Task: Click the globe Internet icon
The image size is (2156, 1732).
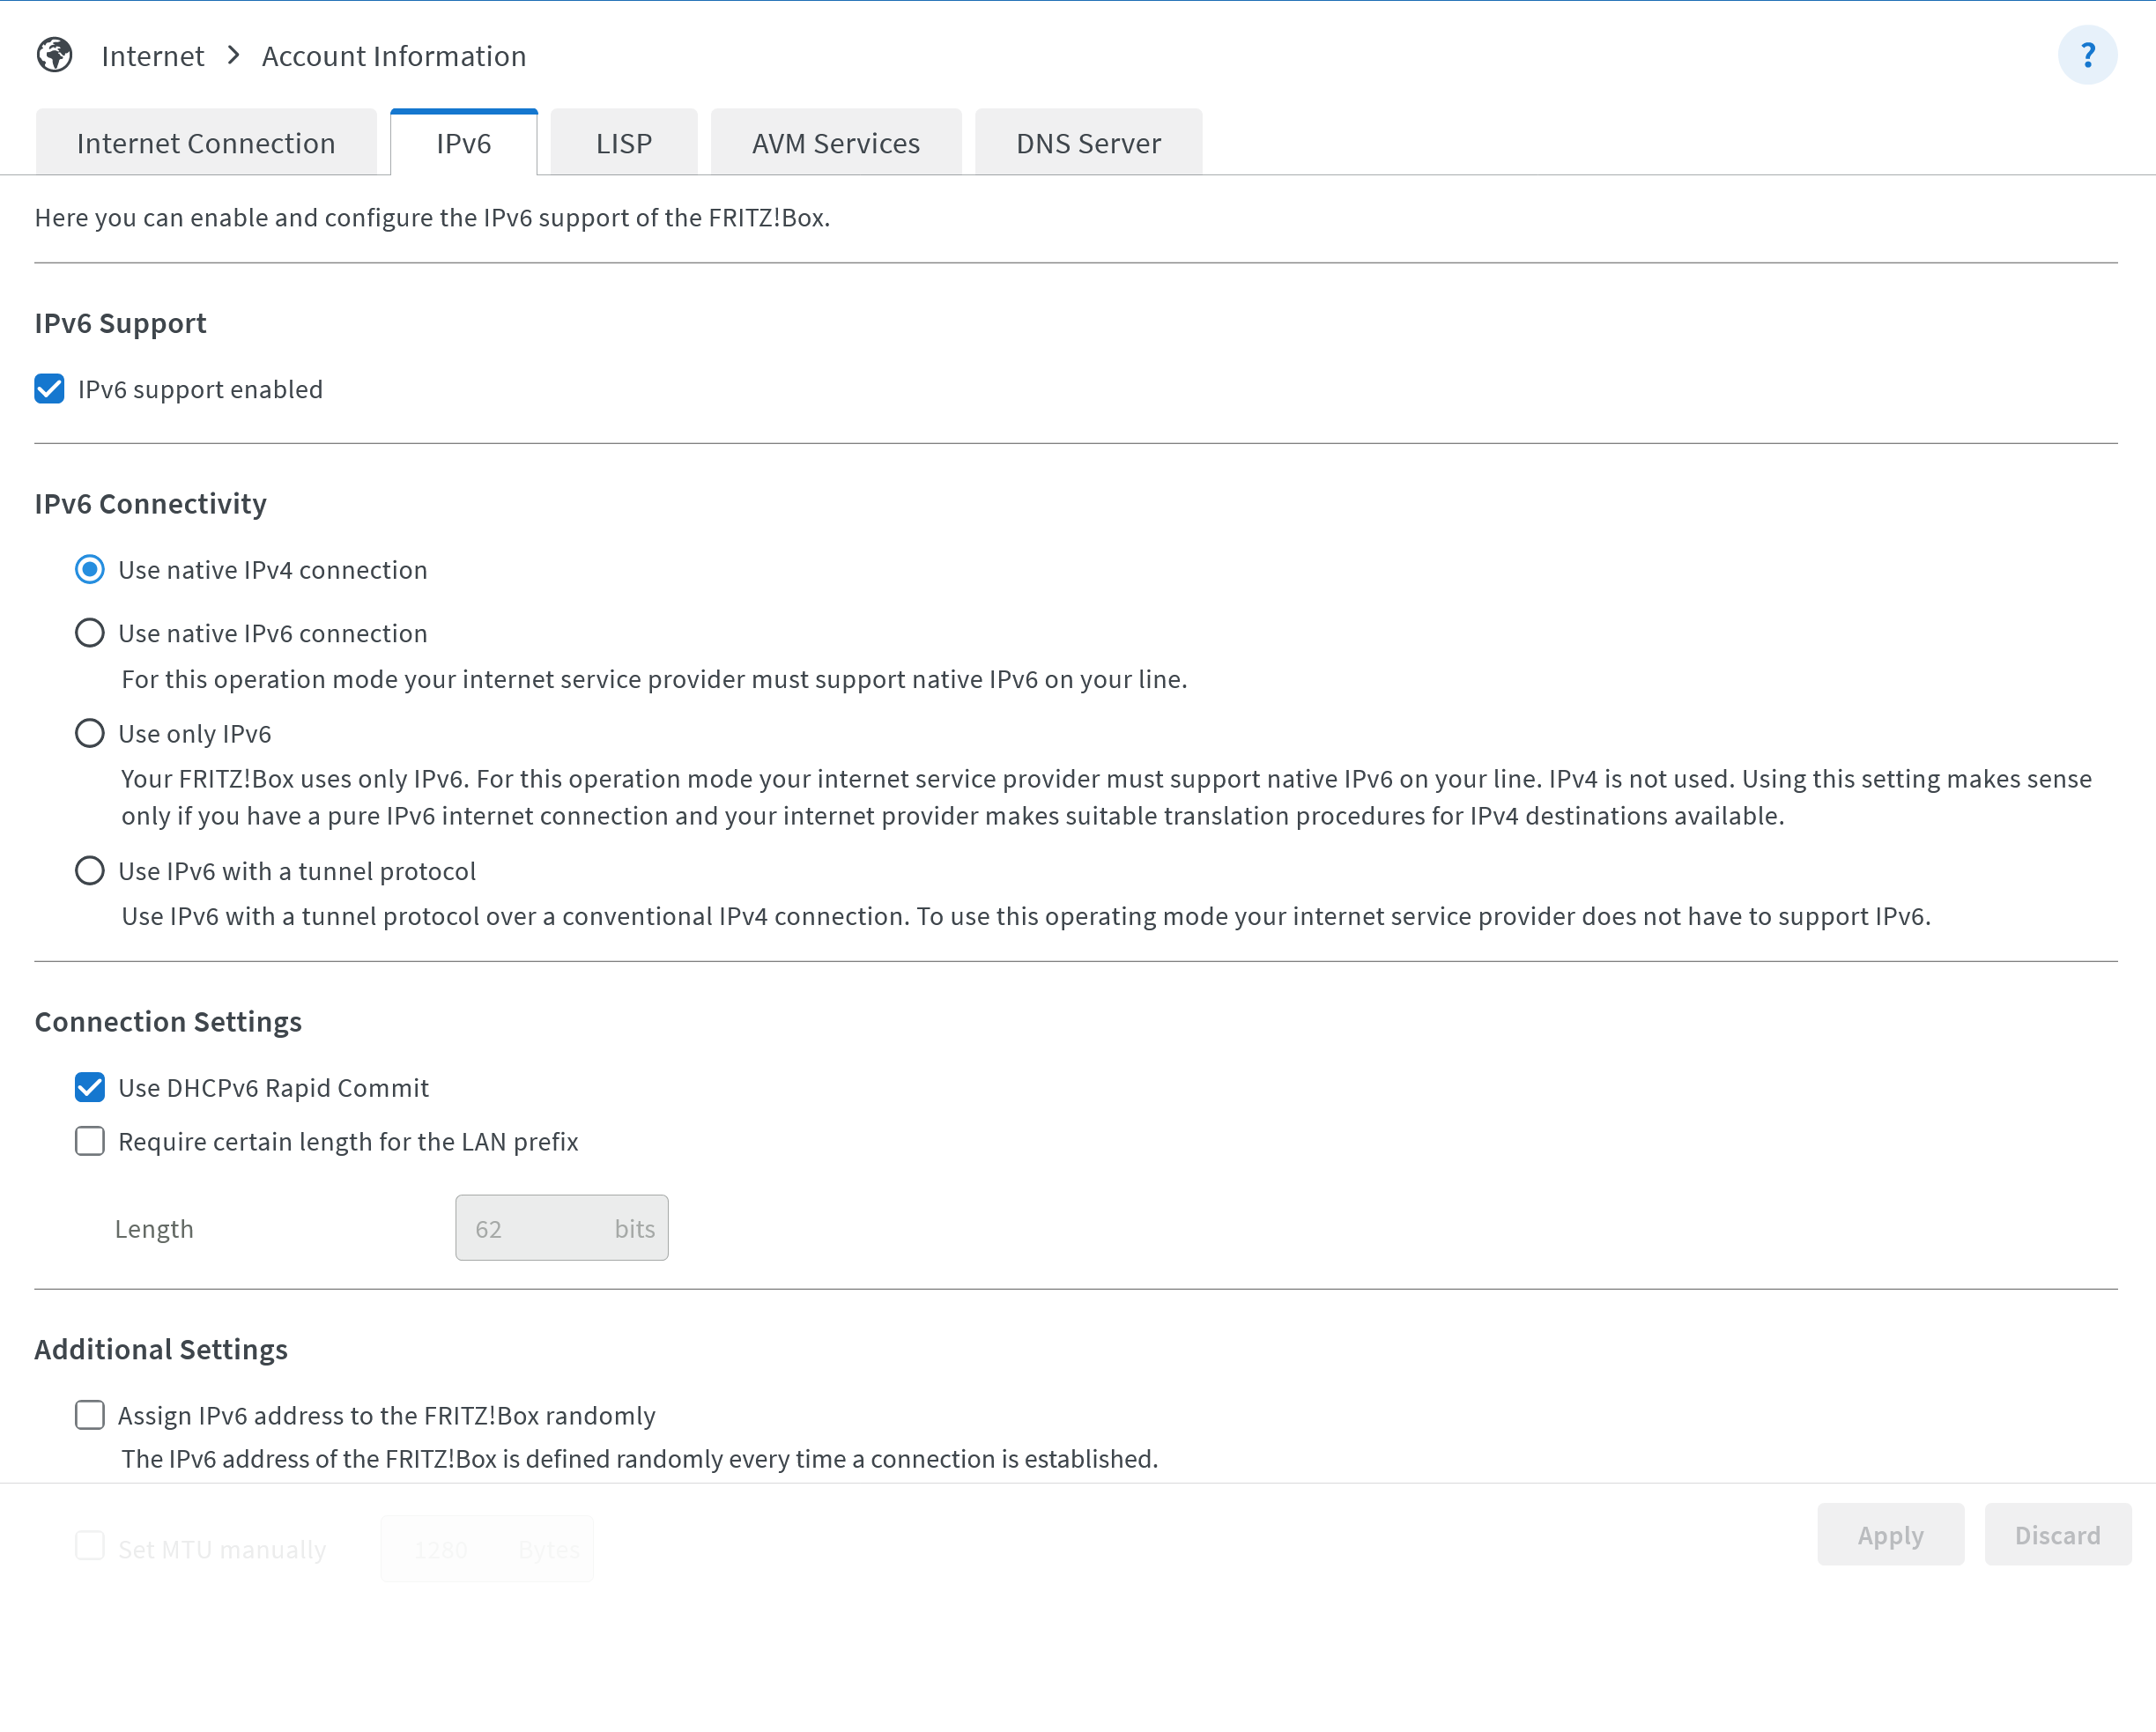Action: pos(55,55)
